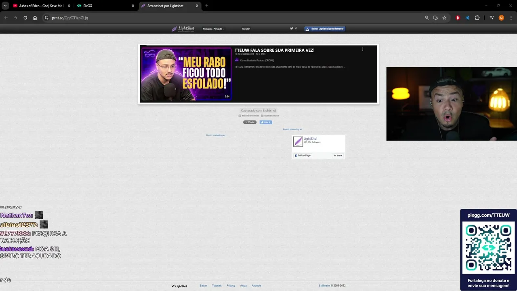Click the footer LightShot logo
Viewport: 517px width, 291px height.
point(179,286)
